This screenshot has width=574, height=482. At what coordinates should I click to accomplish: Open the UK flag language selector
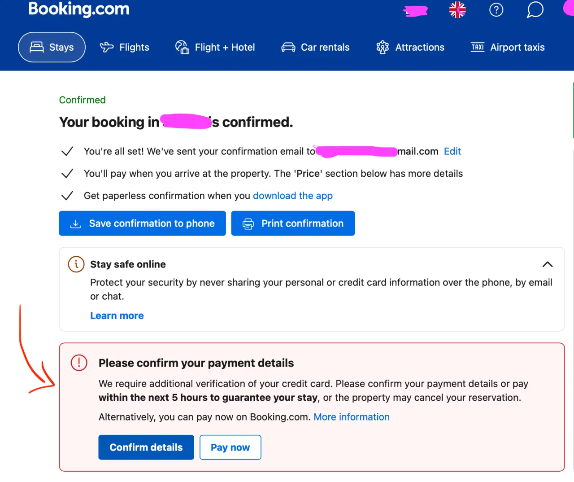(457, 10)
